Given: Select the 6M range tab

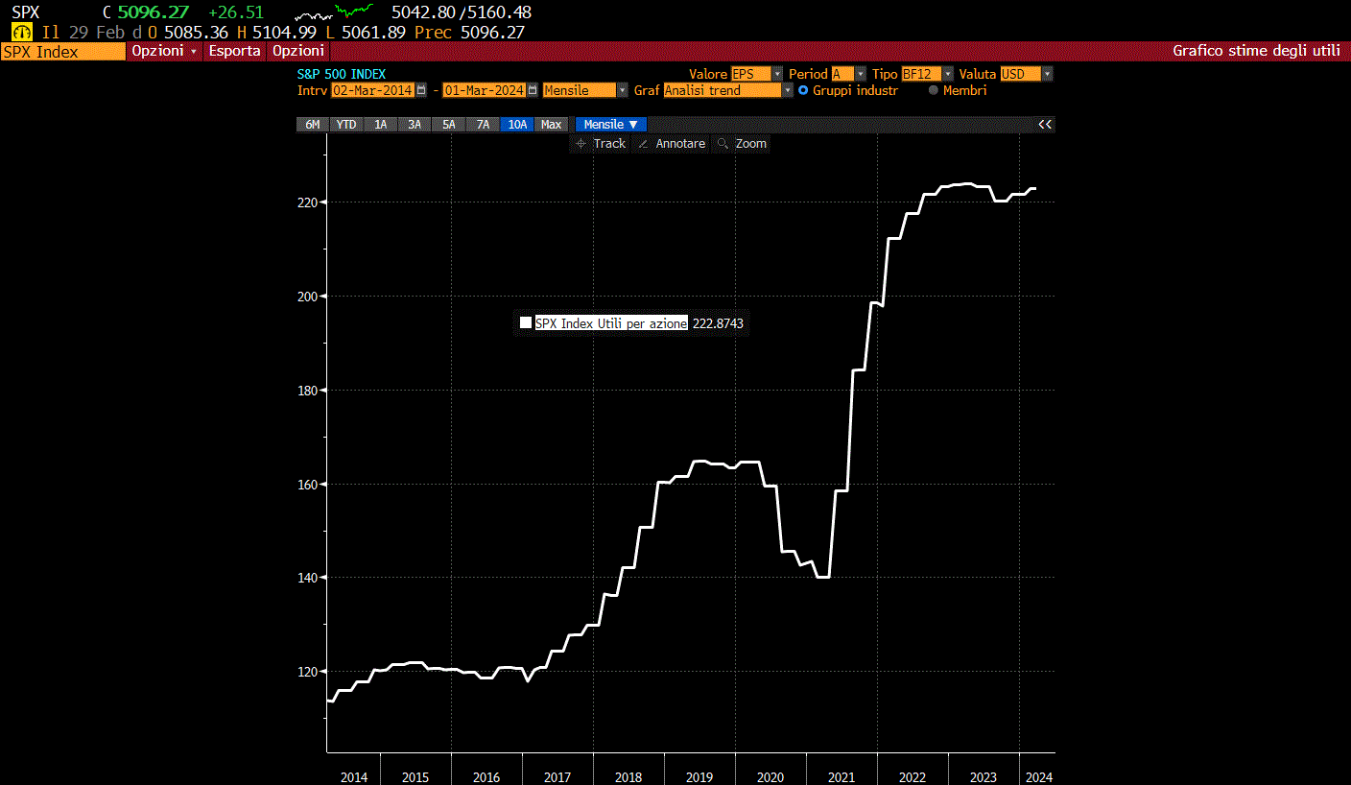Looking at the screenshot, I should [312, 124].
